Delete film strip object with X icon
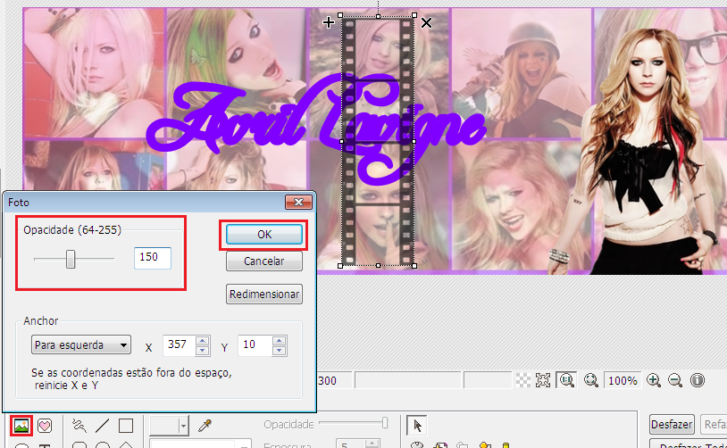Image resolution: width=727 pixels, height=448 pixels. click(427, 22)
